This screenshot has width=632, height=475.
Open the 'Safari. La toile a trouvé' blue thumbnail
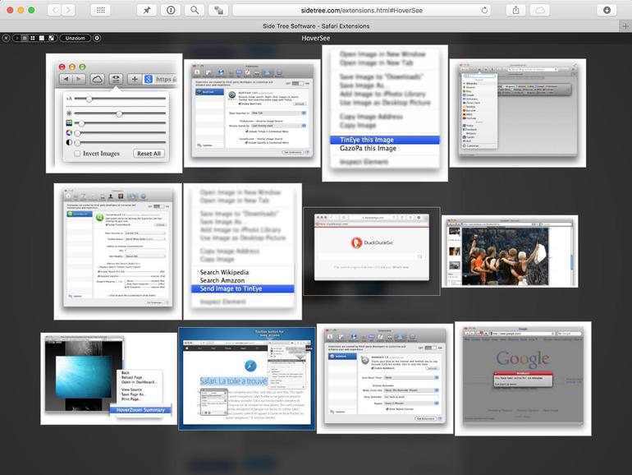tap(247, 379)
